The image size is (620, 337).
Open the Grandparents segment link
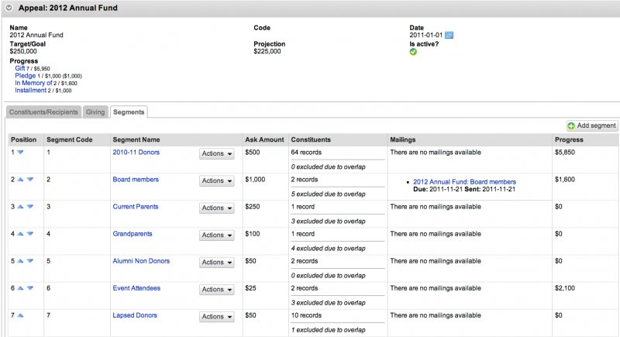coord(133,234)
